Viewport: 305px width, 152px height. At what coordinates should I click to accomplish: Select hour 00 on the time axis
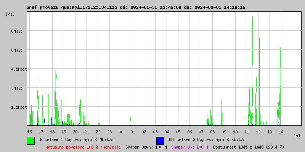point(121,131)
